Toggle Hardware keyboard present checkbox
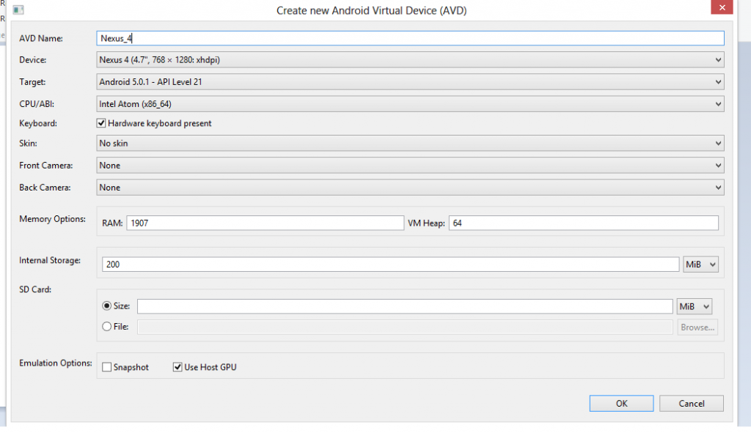Viewport: 751px width, 433px height. tap(102, 124)
